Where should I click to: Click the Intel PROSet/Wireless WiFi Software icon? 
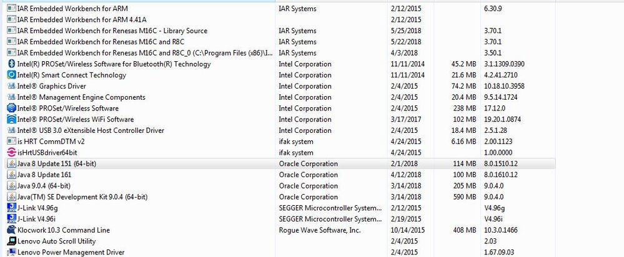[11, 119]
